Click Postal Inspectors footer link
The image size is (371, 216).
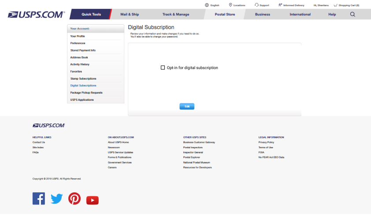pyautogui.click(x=193, y=147)
